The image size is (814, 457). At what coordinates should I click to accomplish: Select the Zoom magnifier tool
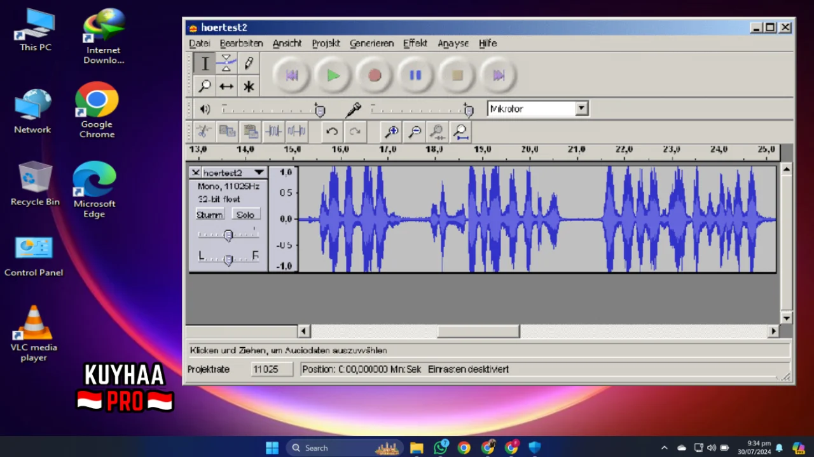[x=205, y=86]
